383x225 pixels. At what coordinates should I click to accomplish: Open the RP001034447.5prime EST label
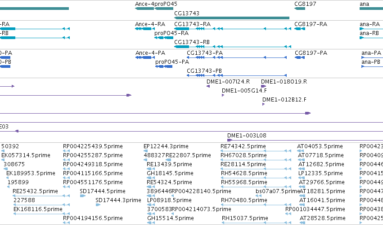(315, 209)
